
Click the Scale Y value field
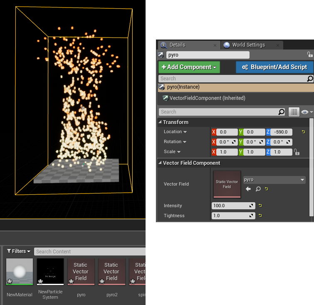(x=254, y=152)
